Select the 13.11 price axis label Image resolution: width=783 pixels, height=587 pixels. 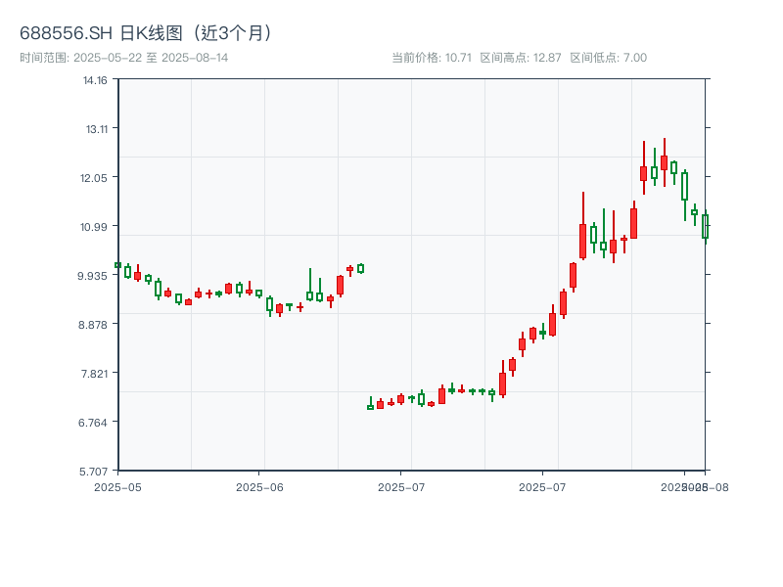click(95, 129)
